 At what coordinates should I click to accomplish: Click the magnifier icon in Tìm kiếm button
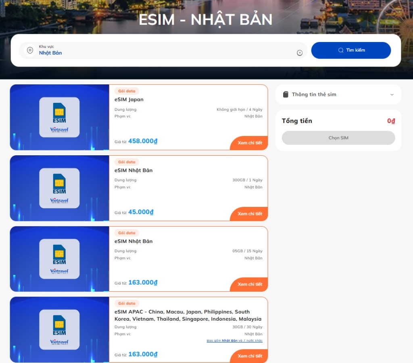(x=340, y=50)
